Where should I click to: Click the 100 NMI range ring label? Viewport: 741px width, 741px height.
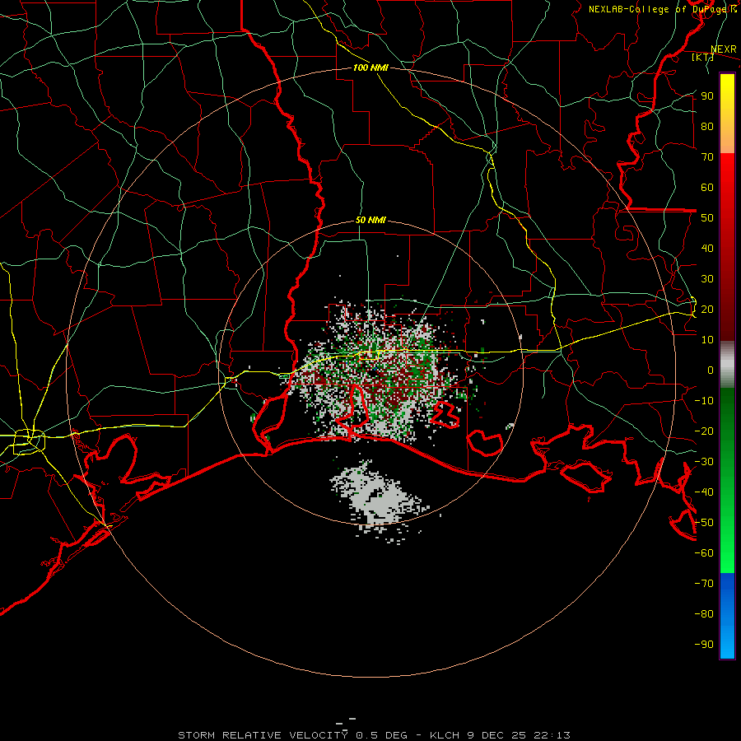(x=370, y=68)
